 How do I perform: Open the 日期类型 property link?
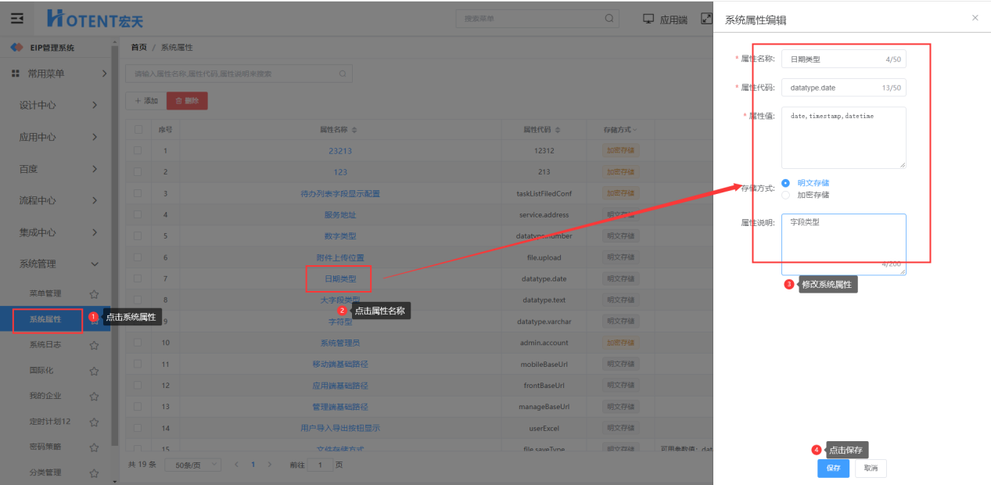[x=339, y=278]
